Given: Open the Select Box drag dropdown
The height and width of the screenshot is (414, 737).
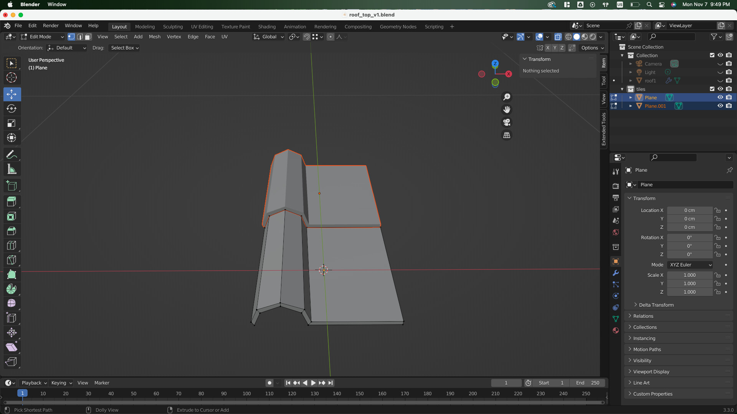Looking at the screenshot, I should 124,48.
